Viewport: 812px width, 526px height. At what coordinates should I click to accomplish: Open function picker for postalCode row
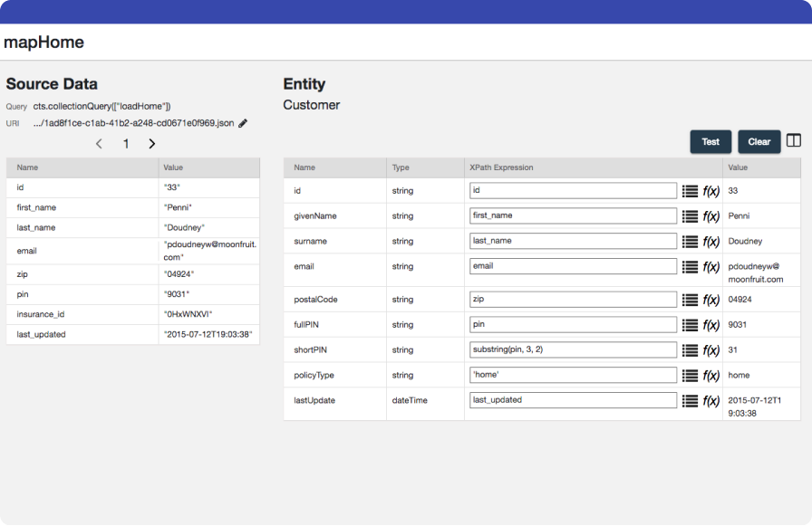coord(710,300)
